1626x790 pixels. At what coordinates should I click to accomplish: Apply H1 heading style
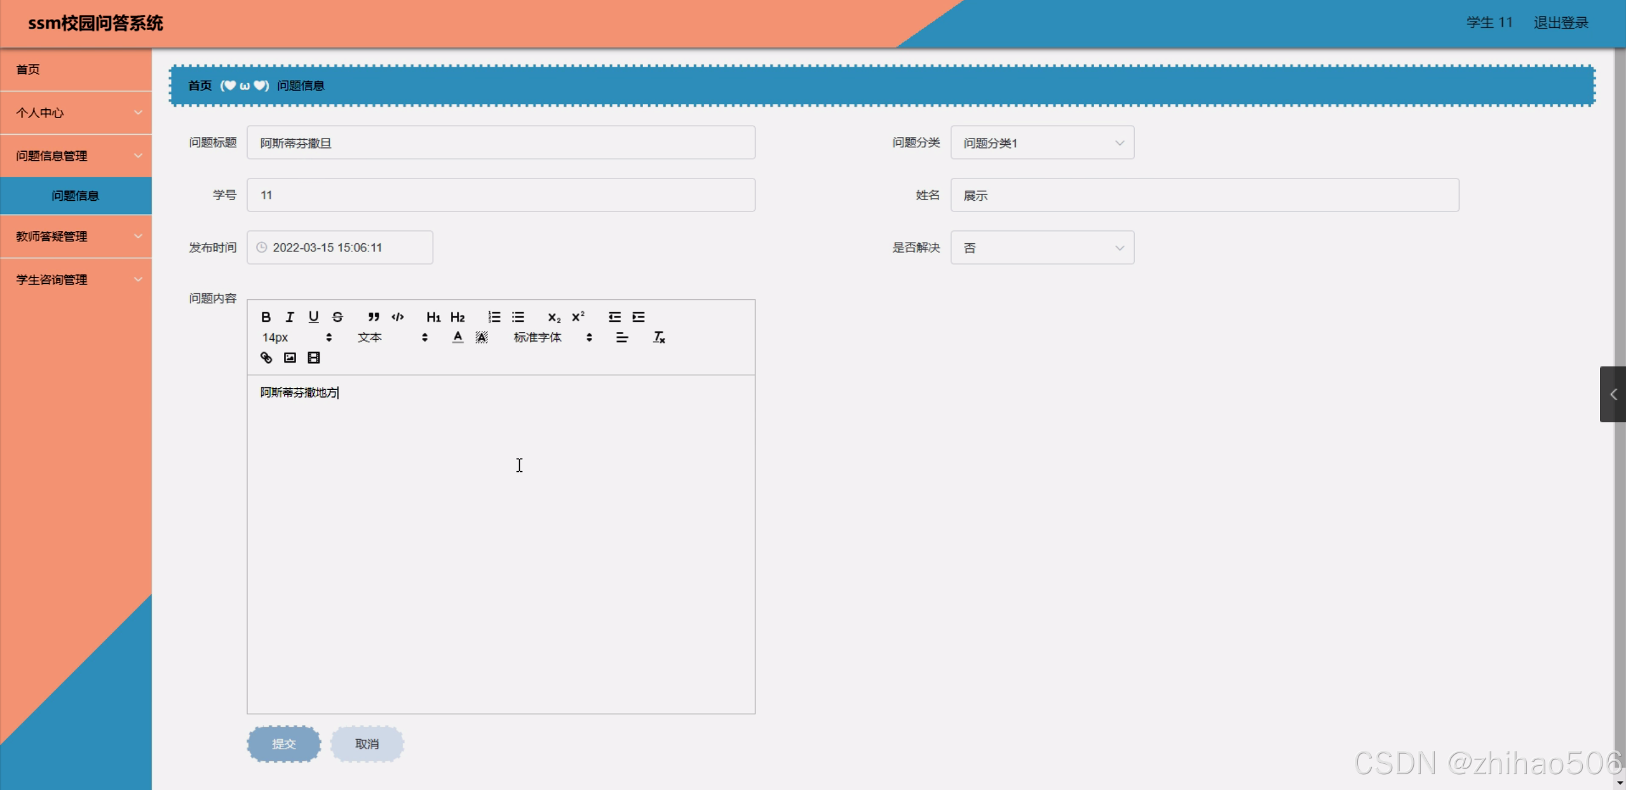tap(433, 317)
